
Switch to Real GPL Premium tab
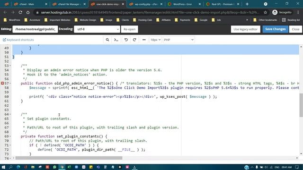coord(223,4)
